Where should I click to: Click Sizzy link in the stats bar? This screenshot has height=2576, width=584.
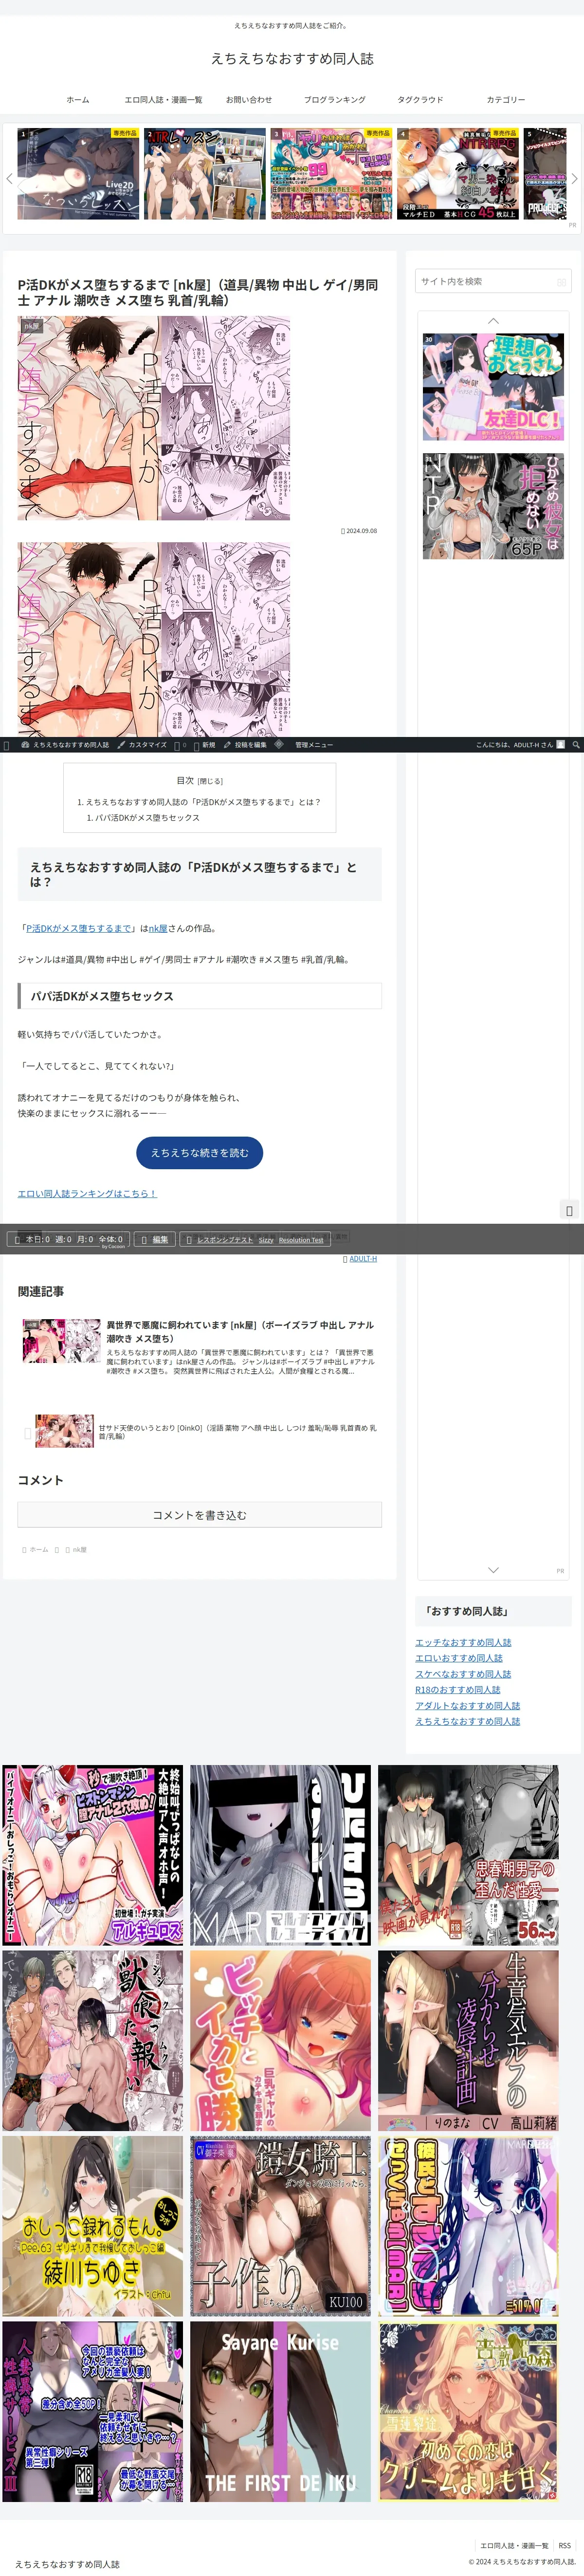pos(266,1240)
